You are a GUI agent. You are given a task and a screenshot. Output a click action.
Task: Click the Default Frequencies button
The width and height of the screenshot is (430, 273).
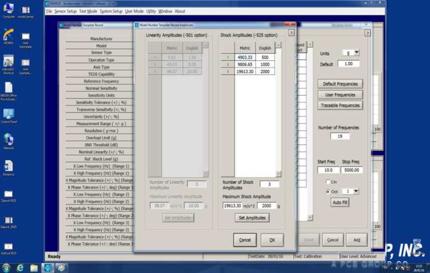340,84
